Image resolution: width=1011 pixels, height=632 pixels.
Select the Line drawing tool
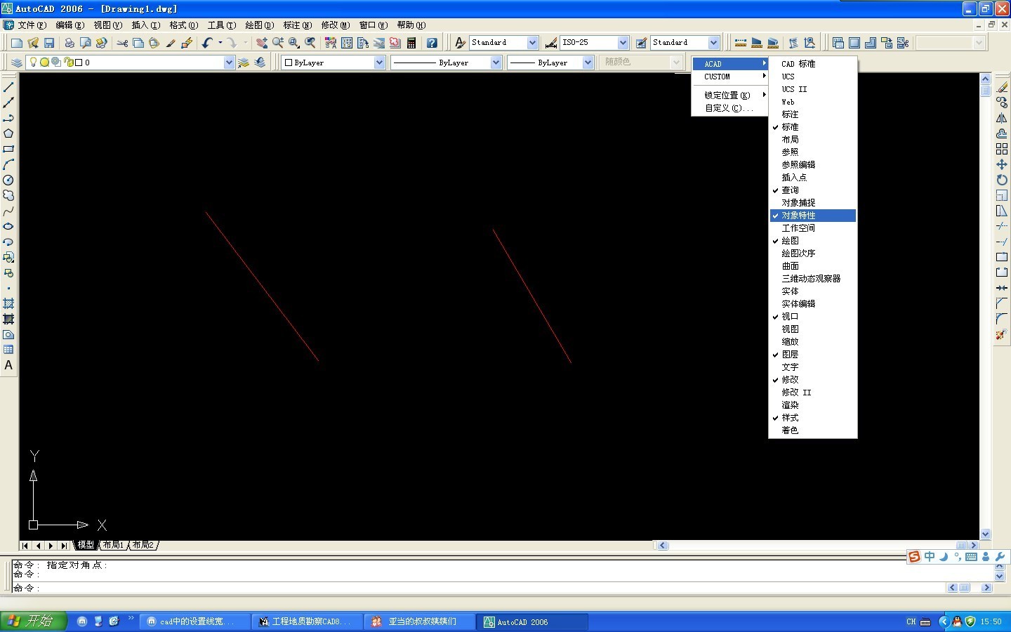click(8, 87)
